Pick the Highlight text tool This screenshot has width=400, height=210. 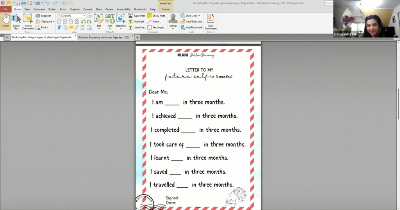(x=136, y=22)
